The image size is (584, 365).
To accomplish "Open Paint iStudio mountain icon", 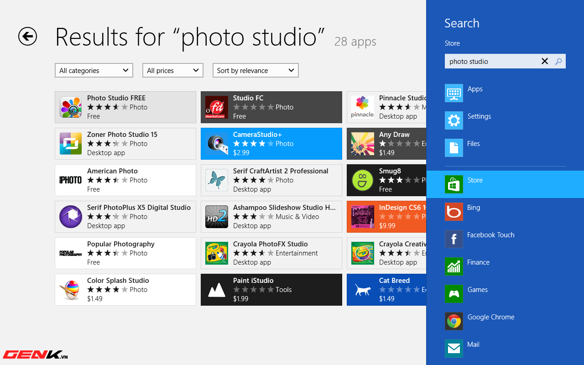I will coord(217,290).
